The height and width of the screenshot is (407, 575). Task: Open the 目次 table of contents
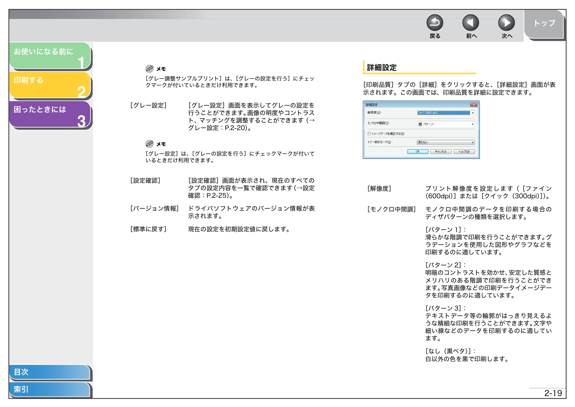click(49, 372)
